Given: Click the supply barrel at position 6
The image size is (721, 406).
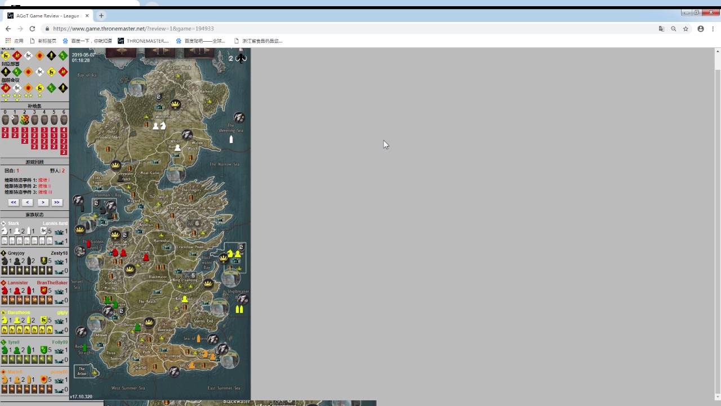Looking at the screenshot, I should 64,120.
